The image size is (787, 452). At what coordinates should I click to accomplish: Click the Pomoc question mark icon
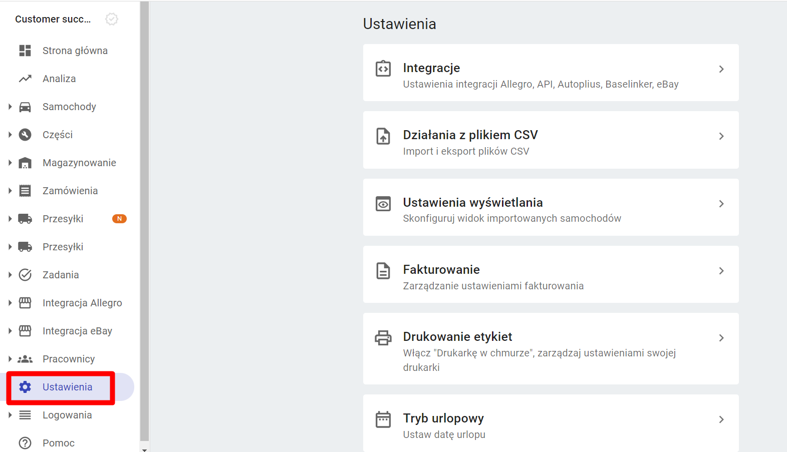pos(25,443)
